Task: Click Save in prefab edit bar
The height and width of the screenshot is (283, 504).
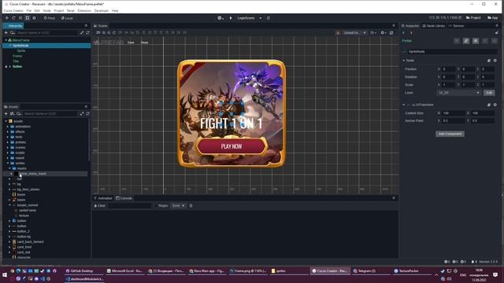Action: (131, 42)
